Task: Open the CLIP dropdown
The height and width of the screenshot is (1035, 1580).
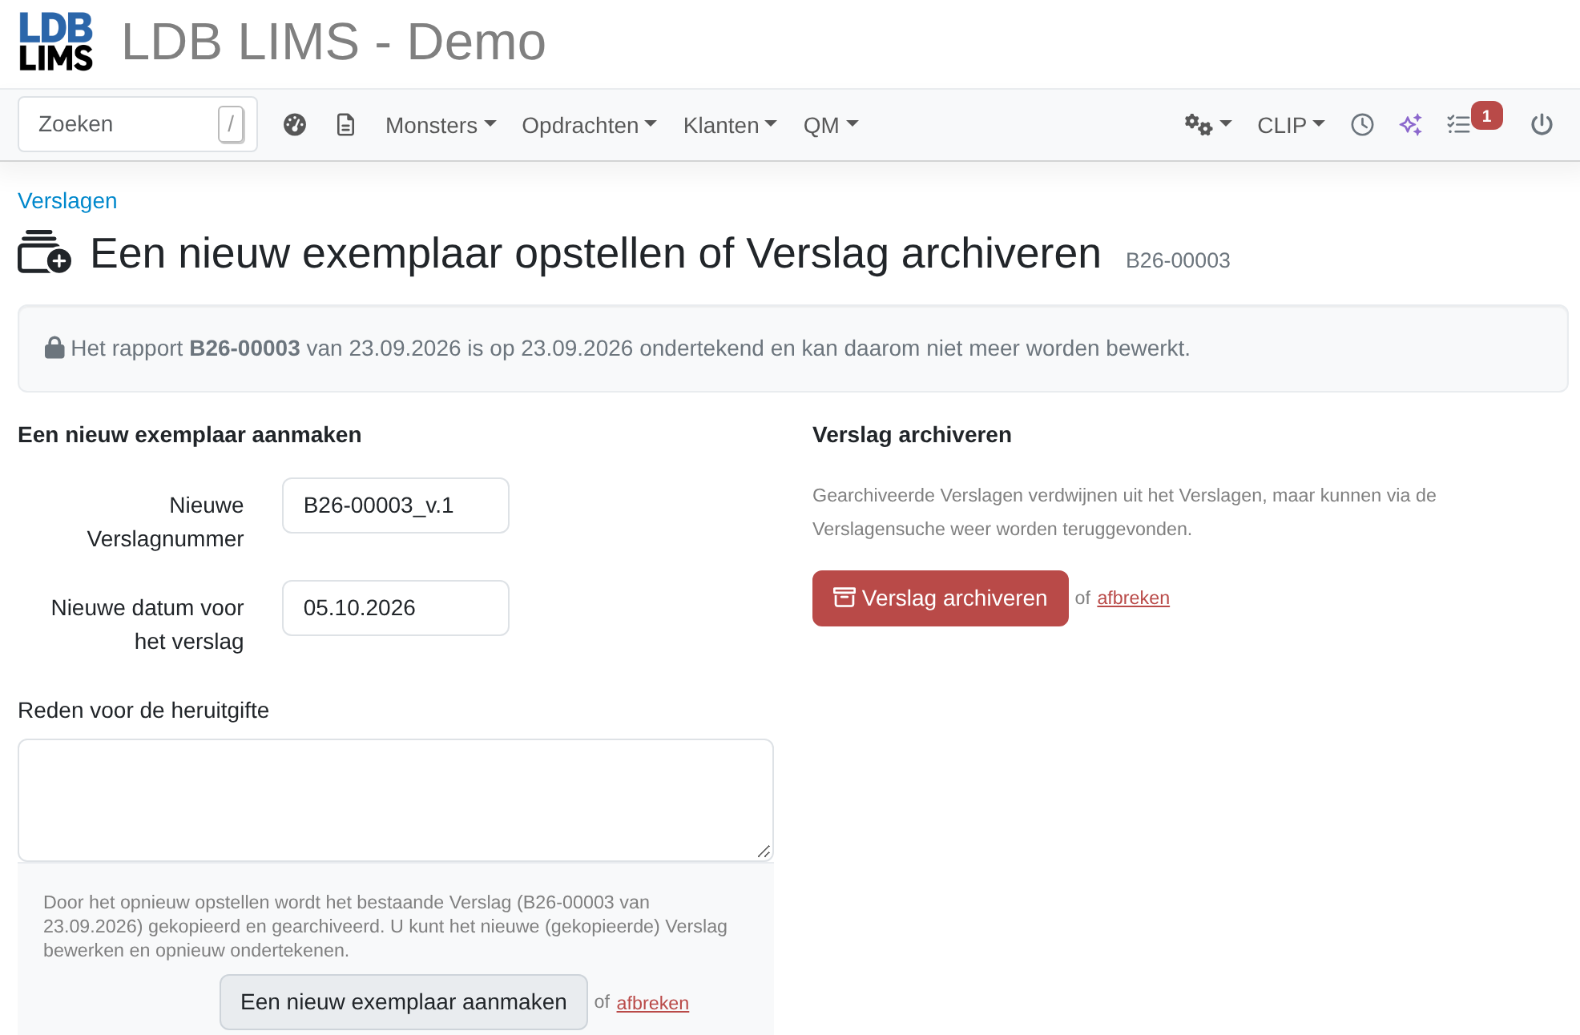Action: (x=1291, y=125)
